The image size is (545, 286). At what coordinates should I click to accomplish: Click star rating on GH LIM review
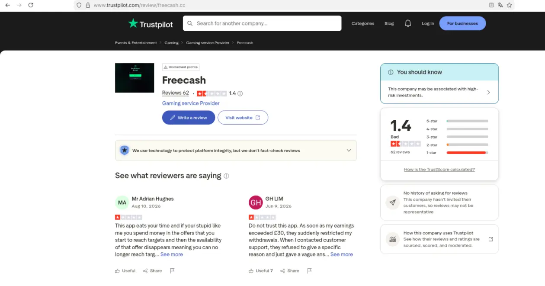262,217
